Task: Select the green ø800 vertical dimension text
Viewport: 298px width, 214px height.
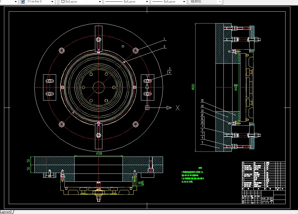Action: click(x=193, y=87)
